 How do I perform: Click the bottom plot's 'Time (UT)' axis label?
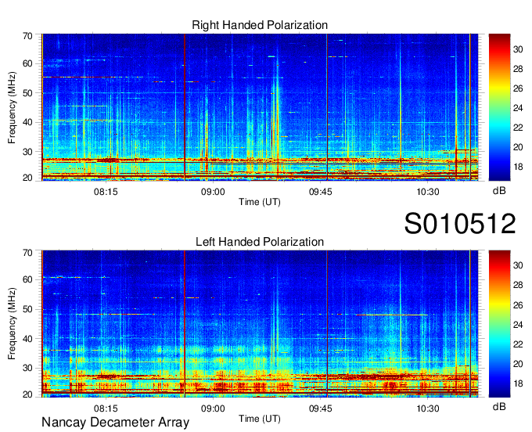[x=260, y=419]
